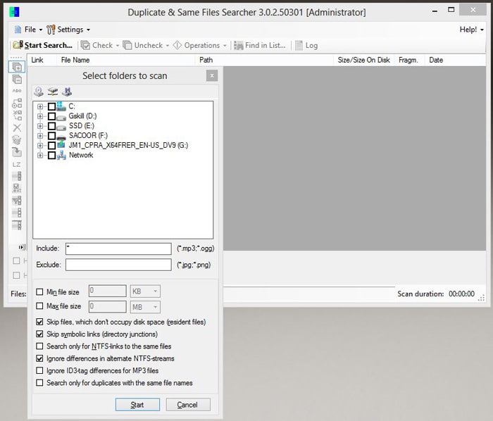Uncheck Skip symbolic links option
The width and height of the screenshot is (493, 421).
click(x=39, y=334)
